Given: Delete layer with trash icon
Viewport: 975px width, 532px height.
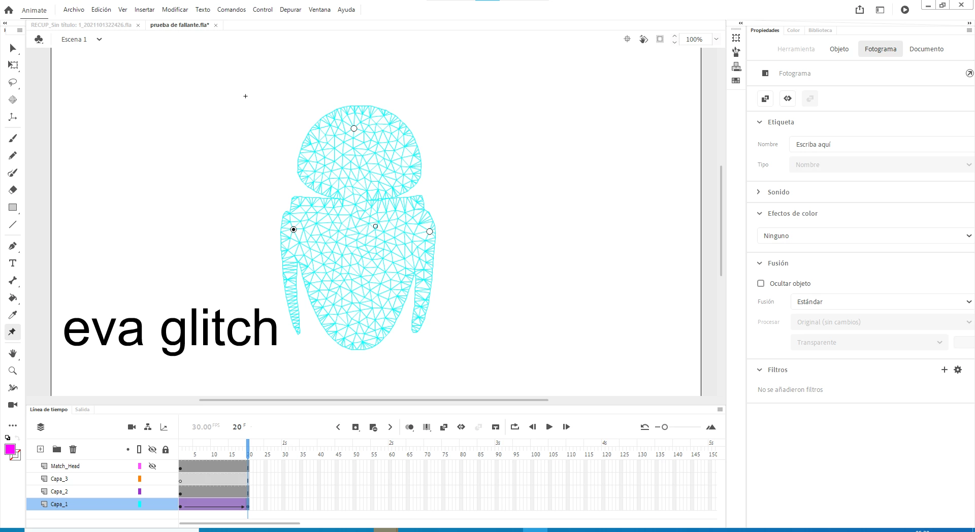Looking at the screenshot, I should 73,449.
